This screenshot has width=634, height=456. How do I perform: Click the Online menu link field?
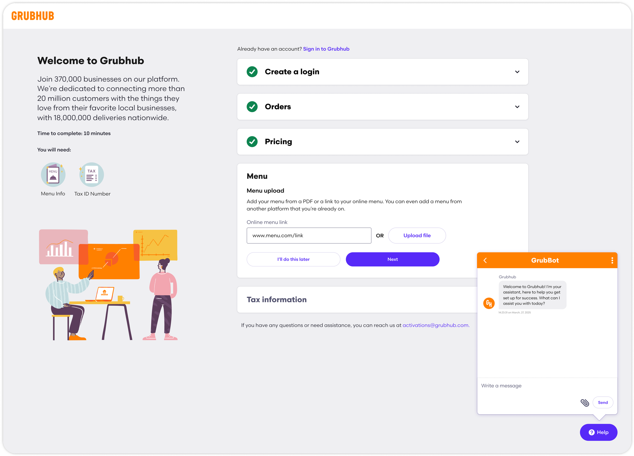coord(309,235)
